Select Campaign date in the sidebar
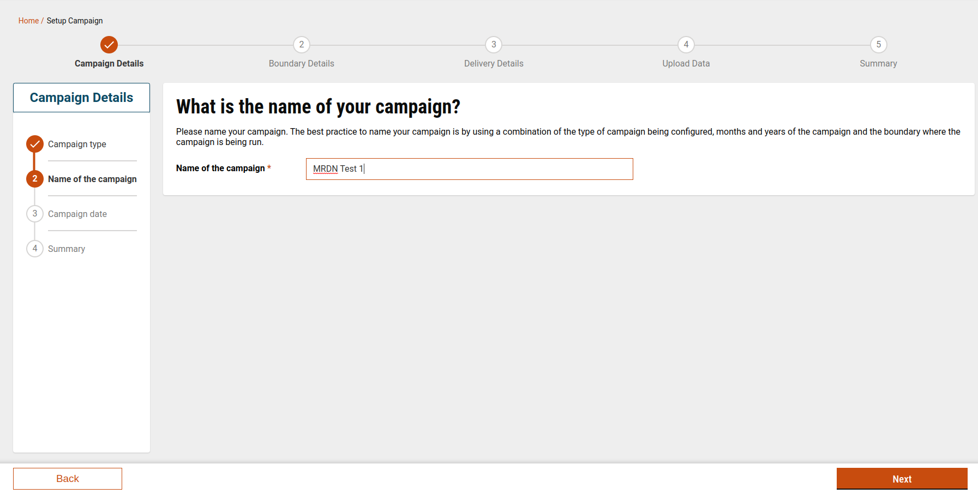Image resolution: width=978 pixels, height=494 pixels. click(x=77, y=214)
